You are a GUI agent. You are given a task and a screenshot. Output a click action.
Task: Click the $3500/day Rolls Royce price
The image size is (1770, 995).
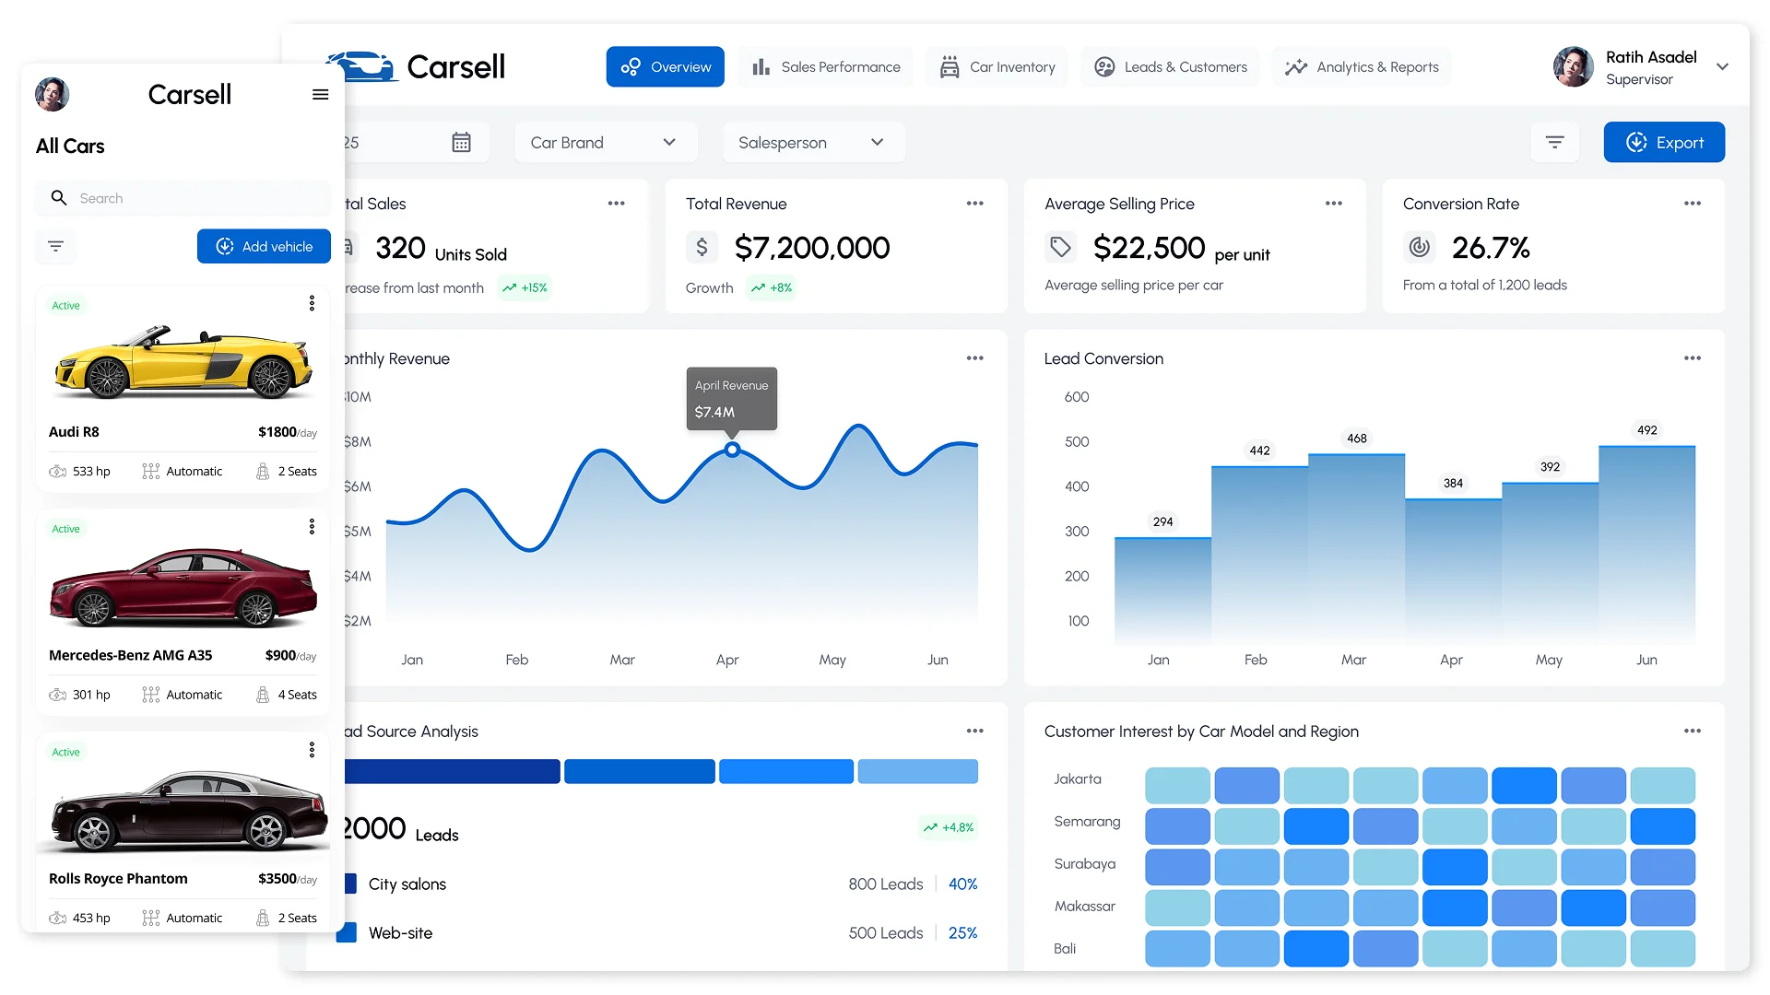pos(287,879)
